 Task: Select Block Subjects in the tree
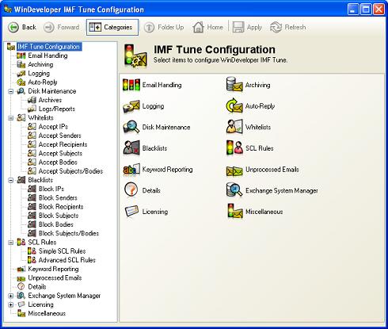click(59, 216)
